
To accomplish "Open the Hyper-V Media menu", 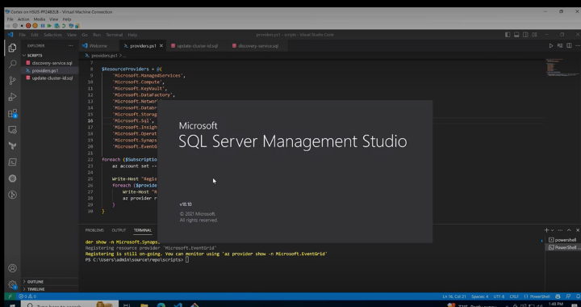I will 40,19.
